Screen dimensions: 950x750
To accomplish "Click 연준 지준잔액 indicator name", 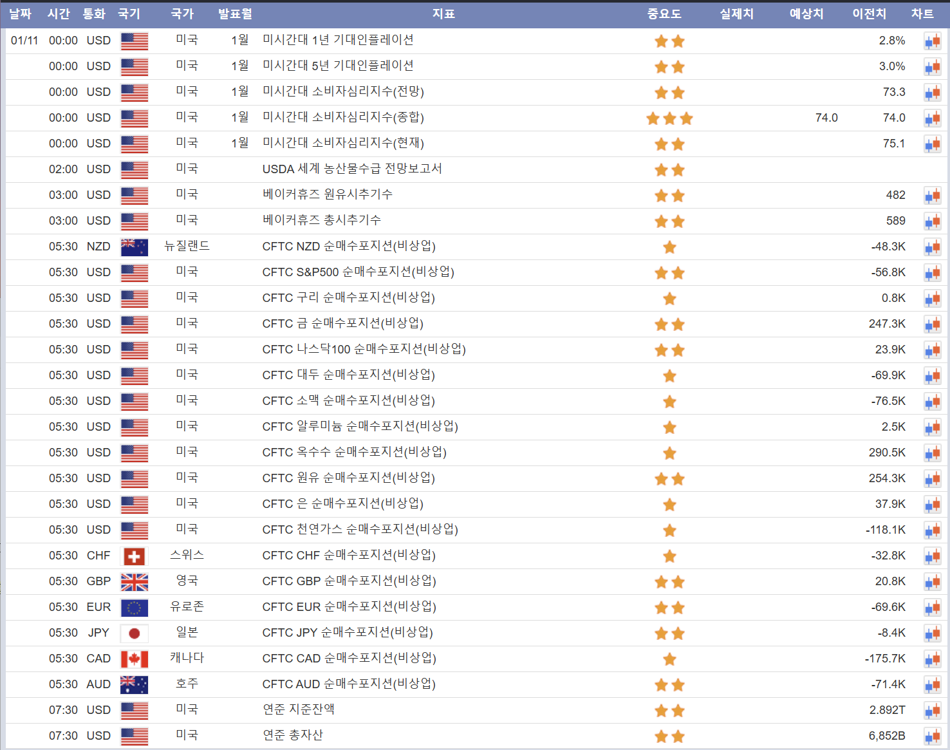I will click(298, 709).
